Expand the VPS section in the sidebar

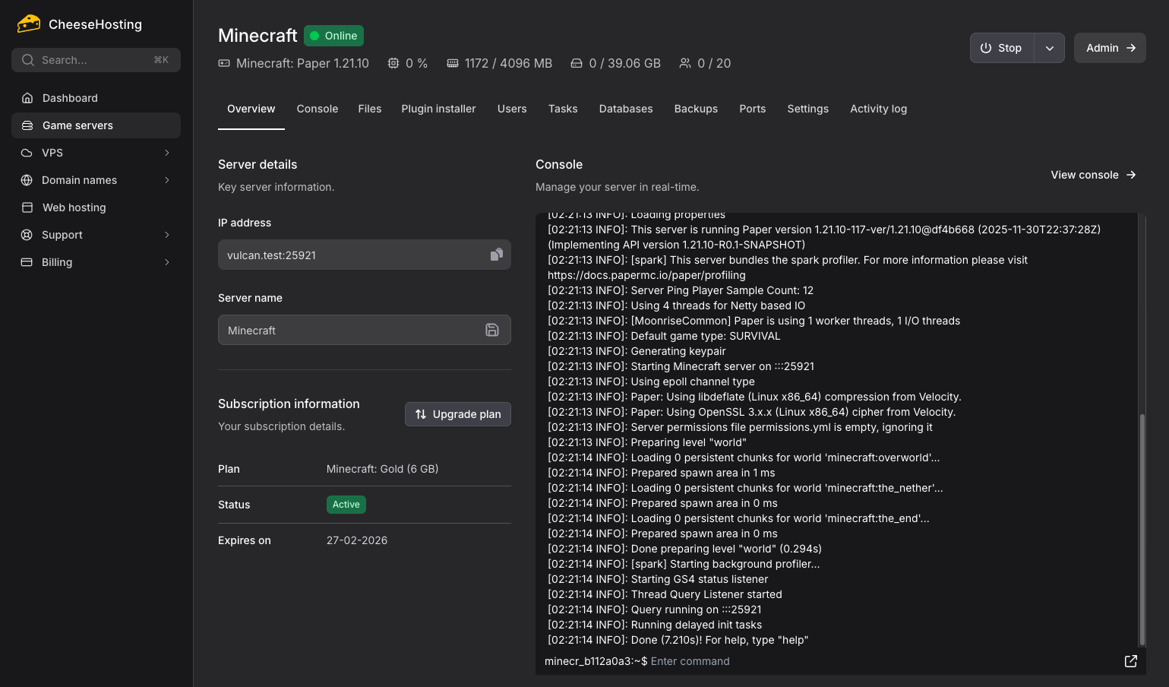tap(167, 152)
